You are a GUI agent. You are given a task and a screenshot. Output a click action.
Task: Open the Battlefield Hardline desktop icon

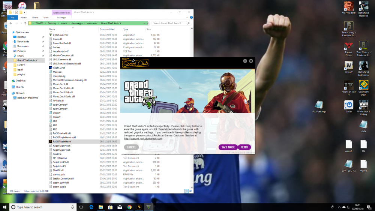tap(363, 9)
